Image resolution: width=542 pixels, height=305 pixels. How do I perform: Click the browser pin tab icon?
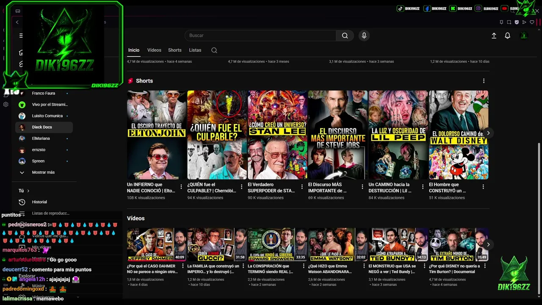click(501, 22)
